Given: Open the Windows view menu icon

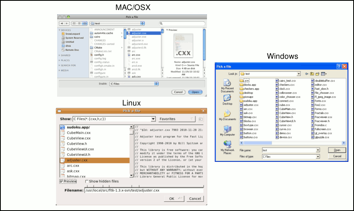Looking at the screenshot, I should [324, 74].
